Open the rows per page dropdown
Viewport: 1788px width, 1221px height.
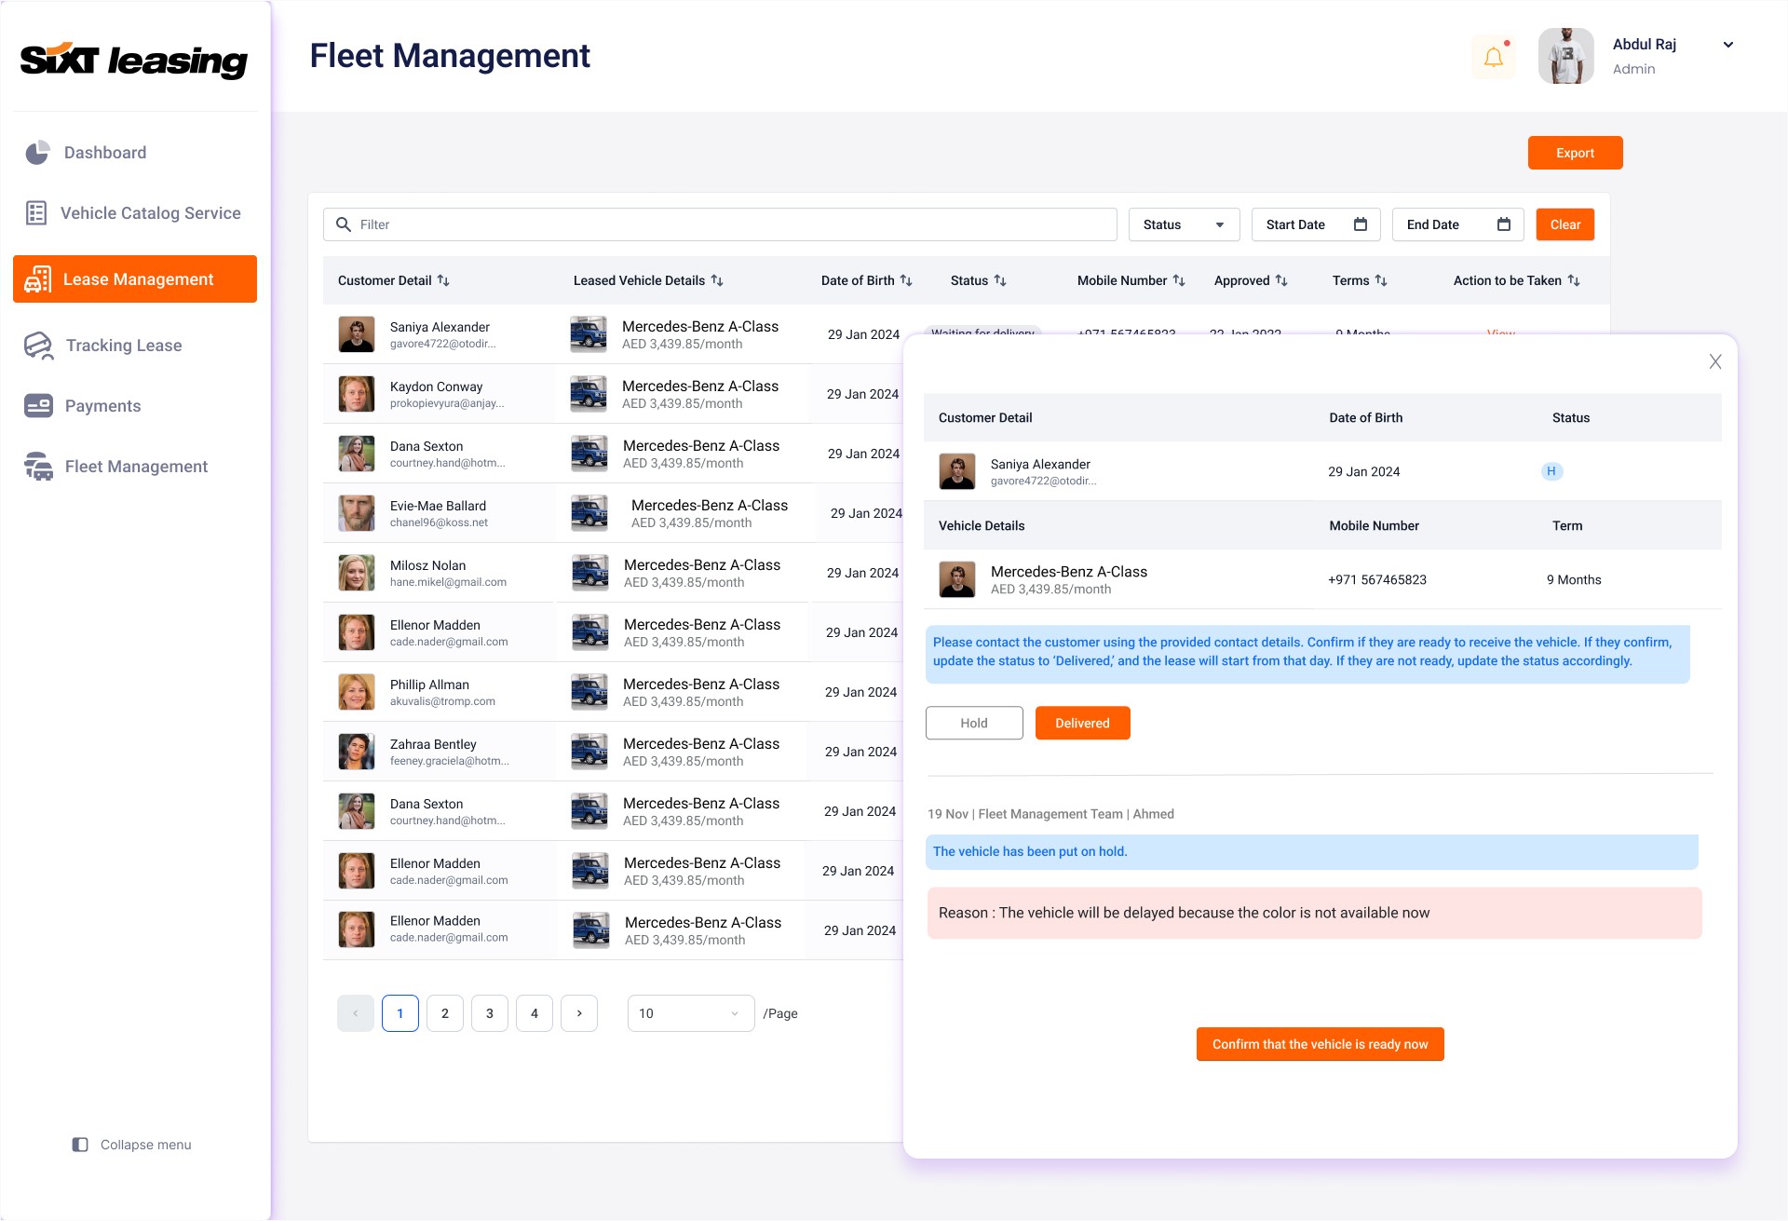690,1013
